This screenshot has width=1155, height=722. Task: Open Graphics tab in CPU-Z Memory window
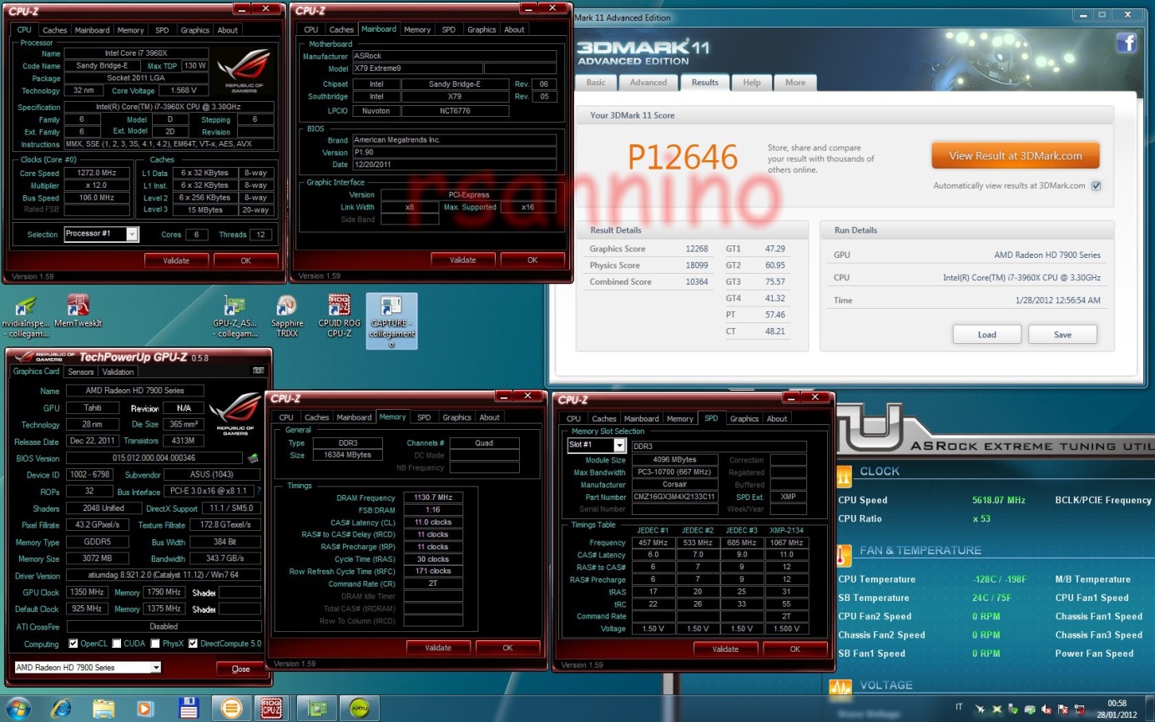(456, 417)
